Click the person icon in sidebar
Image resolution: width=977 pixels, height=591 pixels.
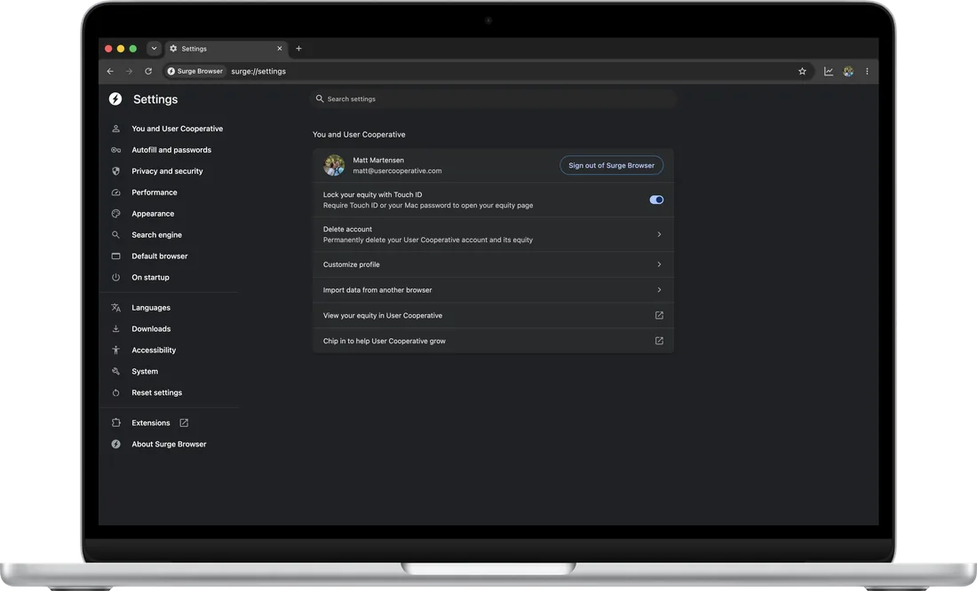pyautogui.click(x=115, y=129)
